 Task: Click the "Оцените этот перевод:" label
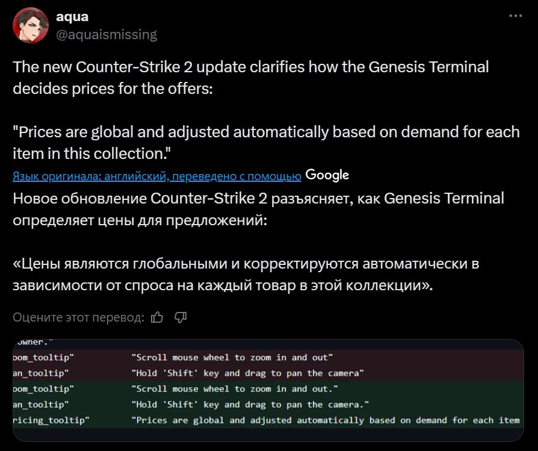[78, 317]
